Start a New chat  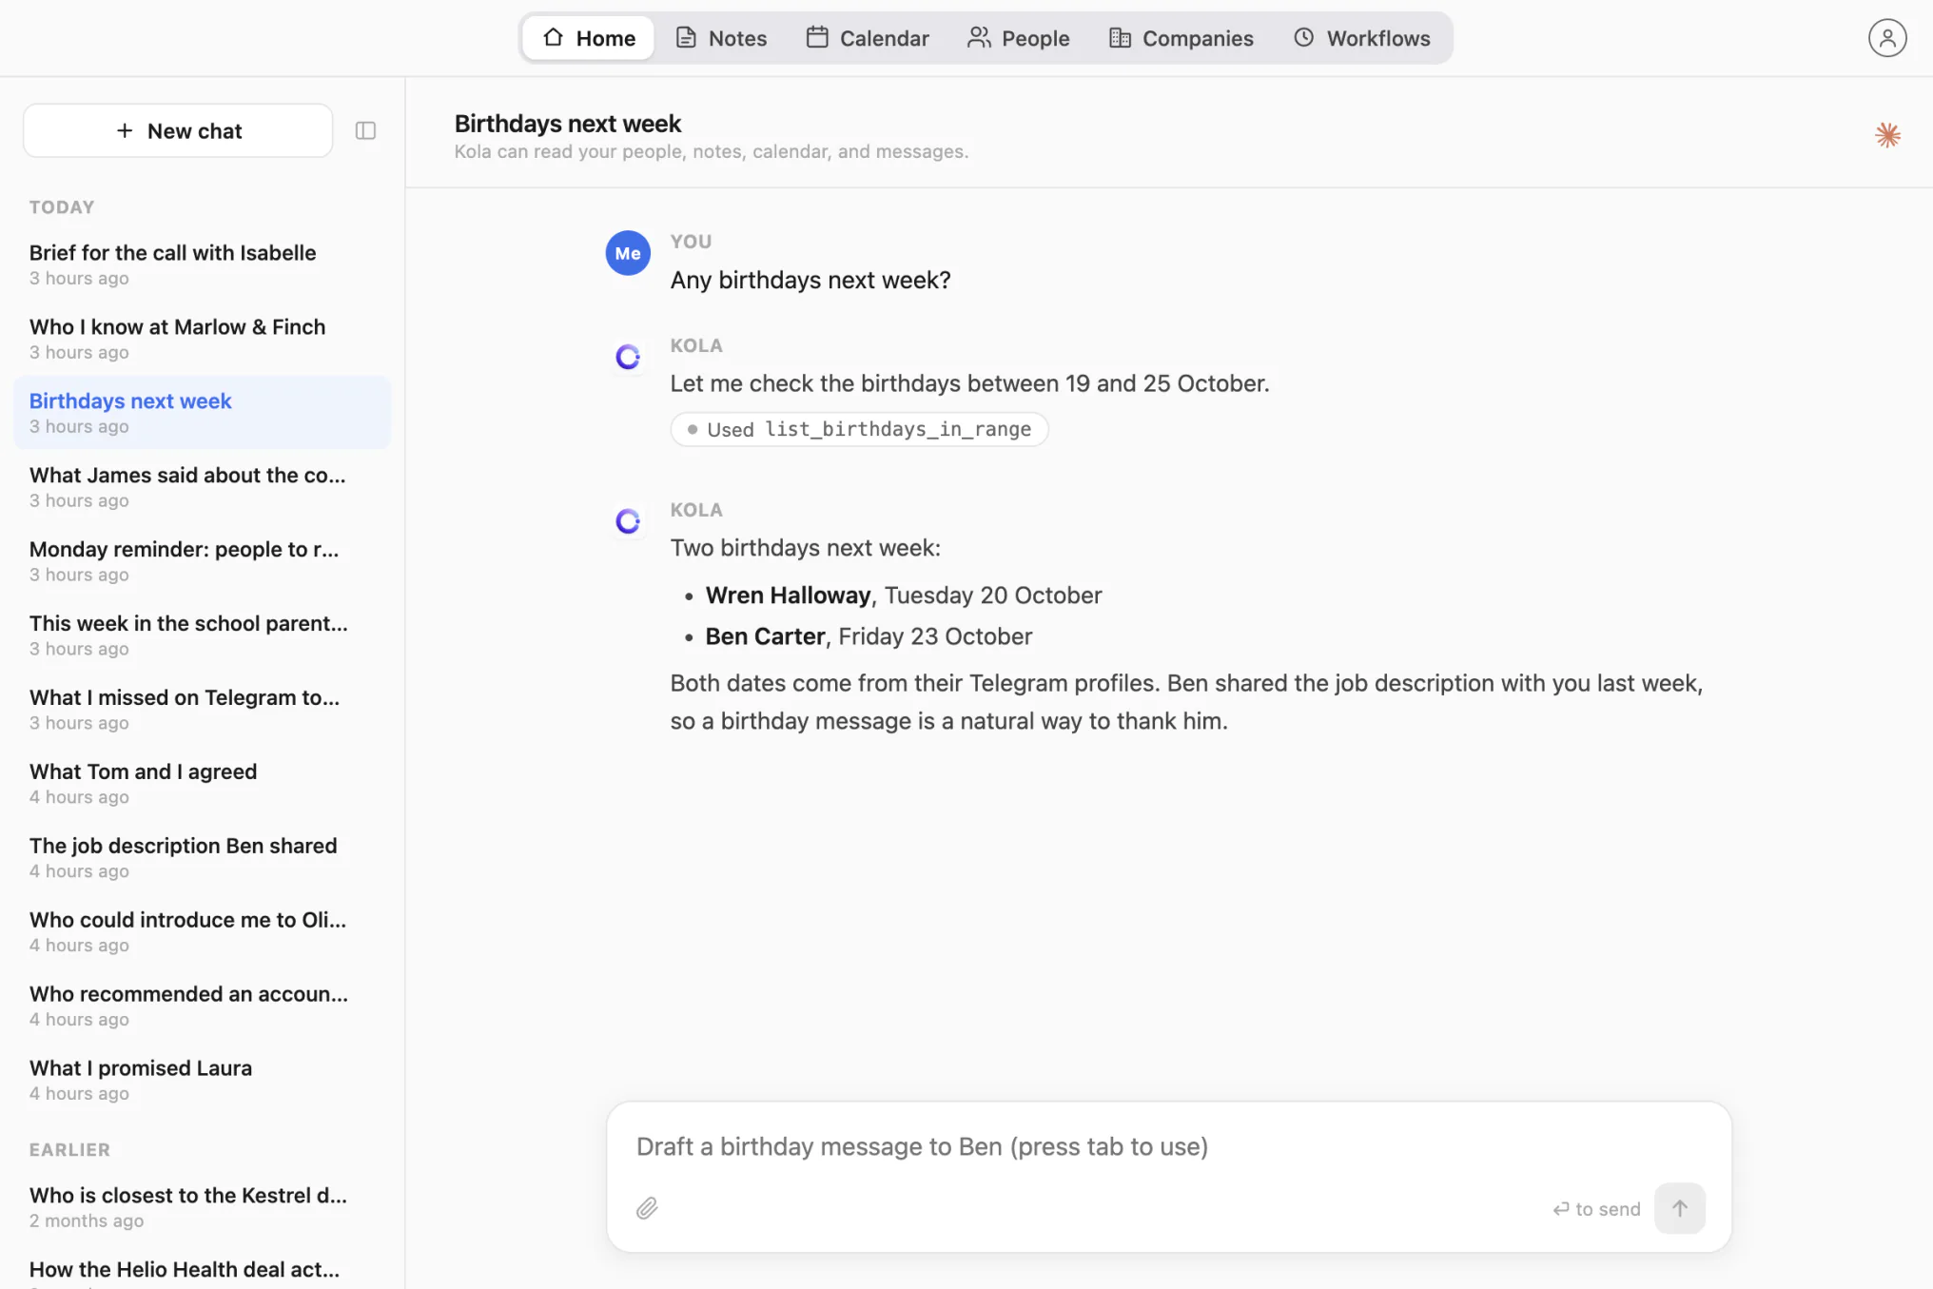pos(178,130)
